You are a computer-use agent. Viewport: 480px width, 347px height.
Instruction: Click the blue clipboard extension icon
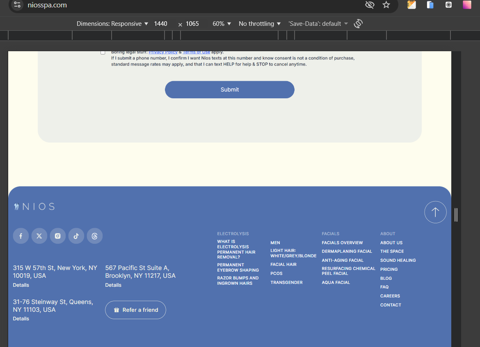click(430, 5)
